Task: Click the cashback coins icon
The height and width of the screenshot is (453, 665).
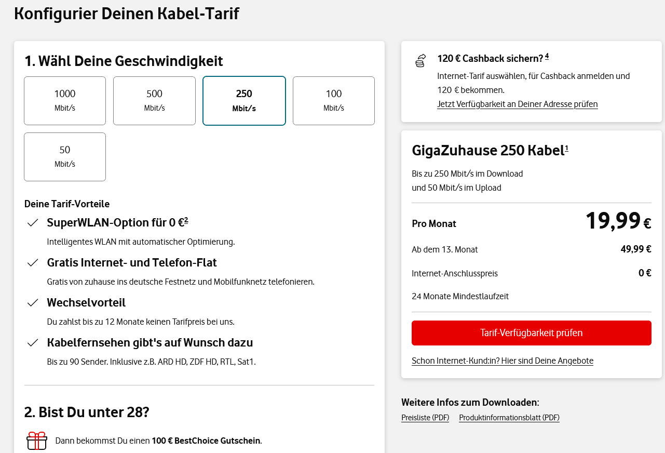Action: 420,60
